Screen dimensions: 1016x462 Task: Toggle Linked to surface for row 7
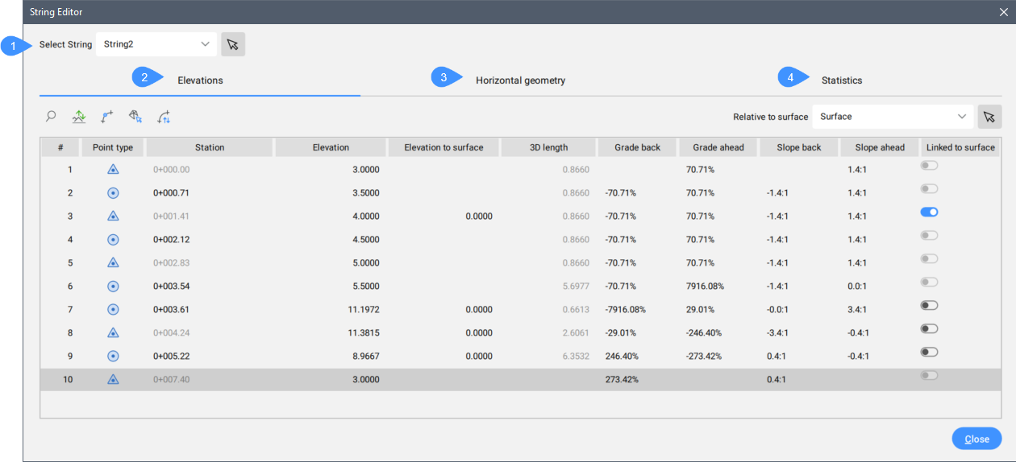coord(930,306)
